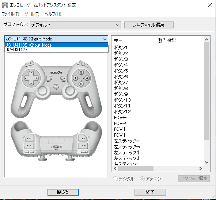Click button 4 on the gamepad image
Screen dimensions: 216x200
coord(87,78)
